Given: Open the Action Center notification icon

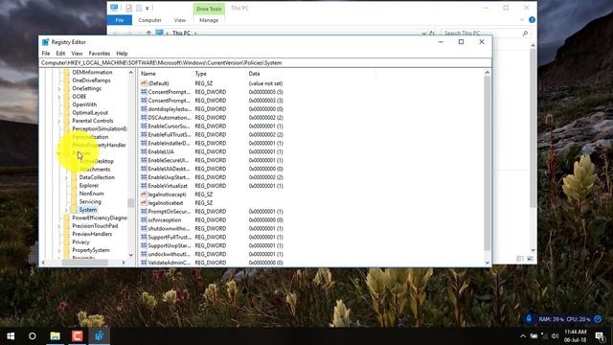Looking at the screenshot, I should pyautogui.click(x=600, y=336).
